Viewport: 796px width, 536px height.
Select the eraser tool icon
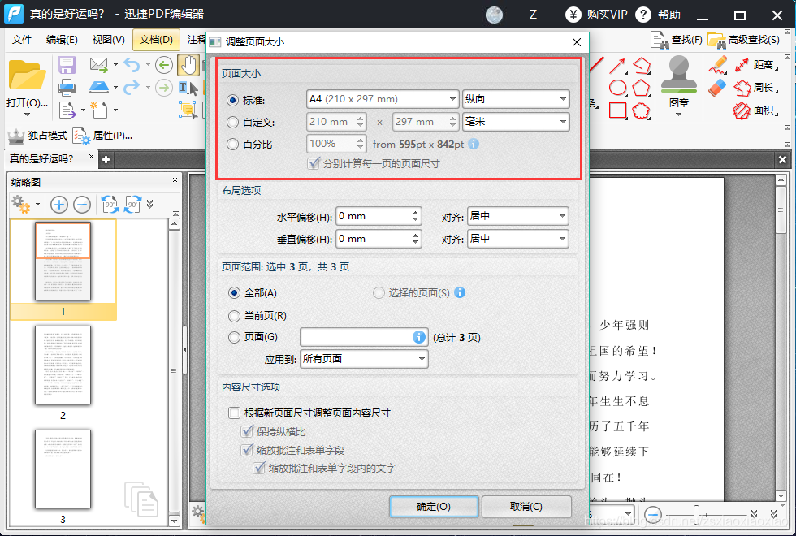(718, 88)
